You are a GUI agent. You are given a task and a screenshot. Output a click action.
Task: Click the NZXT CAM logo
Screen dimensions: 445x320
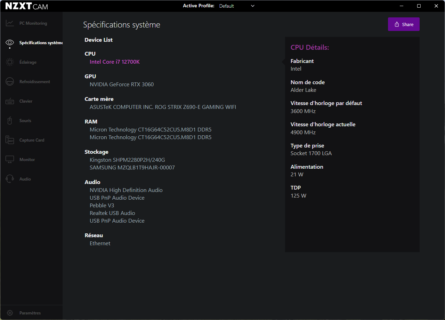coord(27,6)
